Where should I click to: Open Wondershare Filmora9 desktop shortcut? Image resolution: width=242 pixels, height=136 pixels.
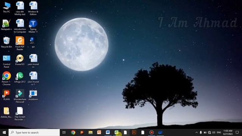[x=20, y=96]
